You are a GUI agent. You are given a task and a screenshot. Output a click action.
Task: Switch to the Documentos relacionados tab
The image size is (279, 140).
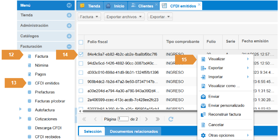click(x=134, y=131)
